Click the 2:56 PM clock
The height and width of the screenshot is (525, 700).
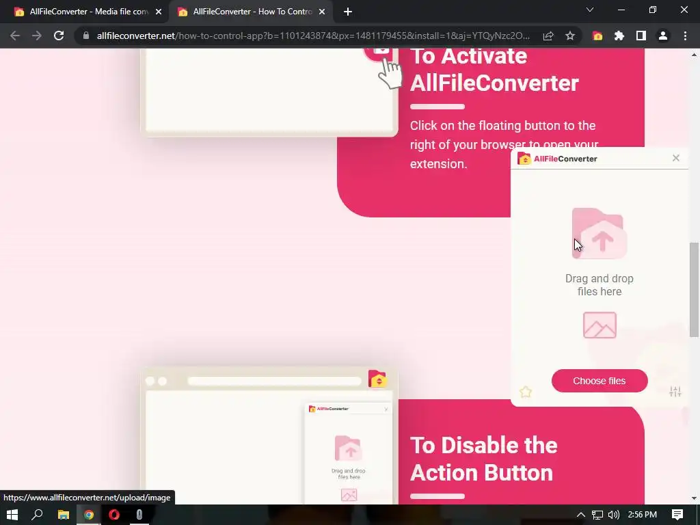(x=643, y=515)
